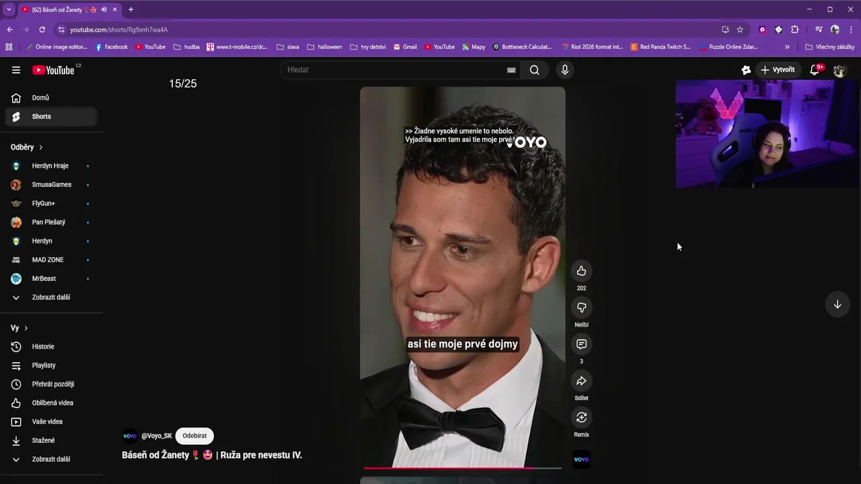Open the notifications bell
Viewport: 861px width, 484px height.
tap(815, 70)
